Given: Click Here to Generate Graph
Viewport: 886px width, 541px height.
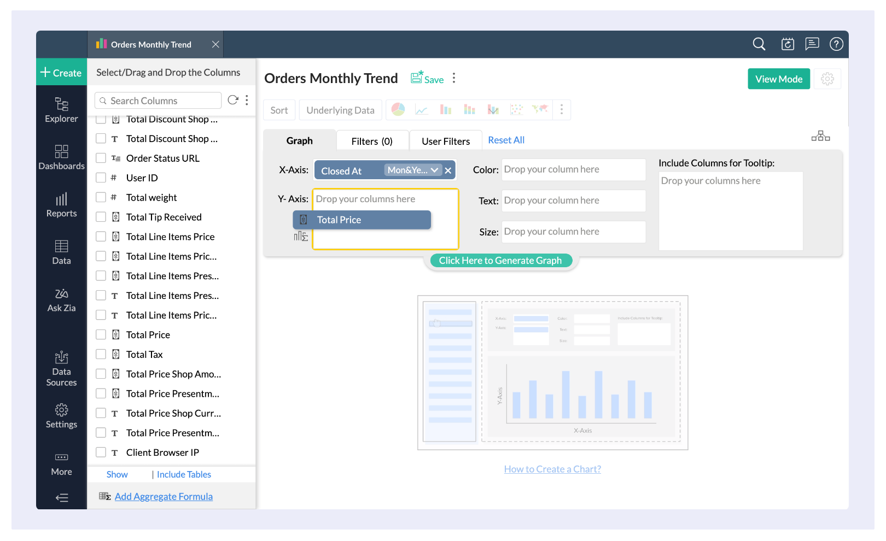Looking at the screenshot, I should 500,261.
